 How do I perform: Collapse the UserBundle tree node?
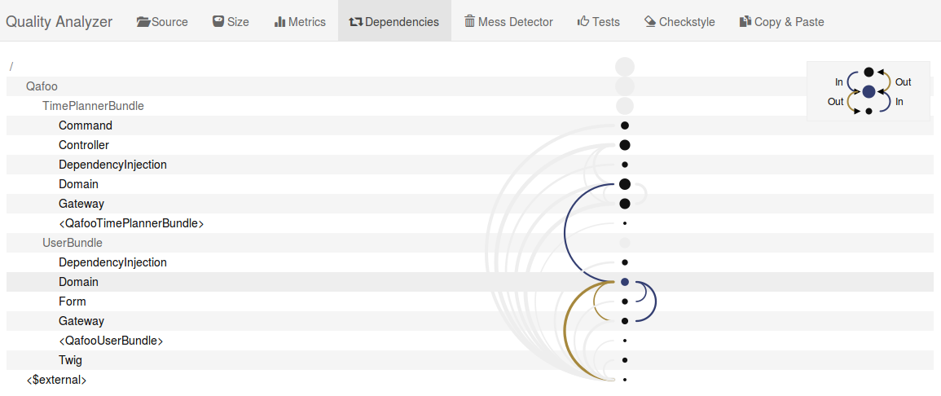pos(72,243)
